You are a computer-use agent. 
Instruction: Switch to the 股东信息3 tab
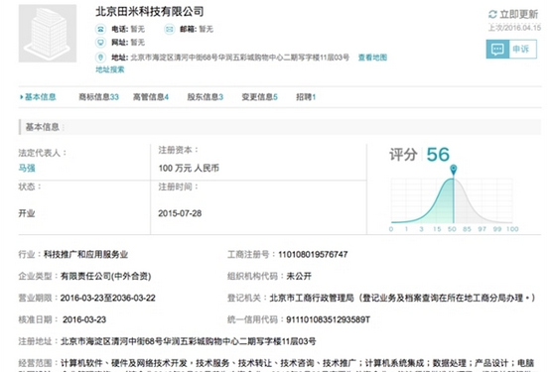(x=206, y=97)
